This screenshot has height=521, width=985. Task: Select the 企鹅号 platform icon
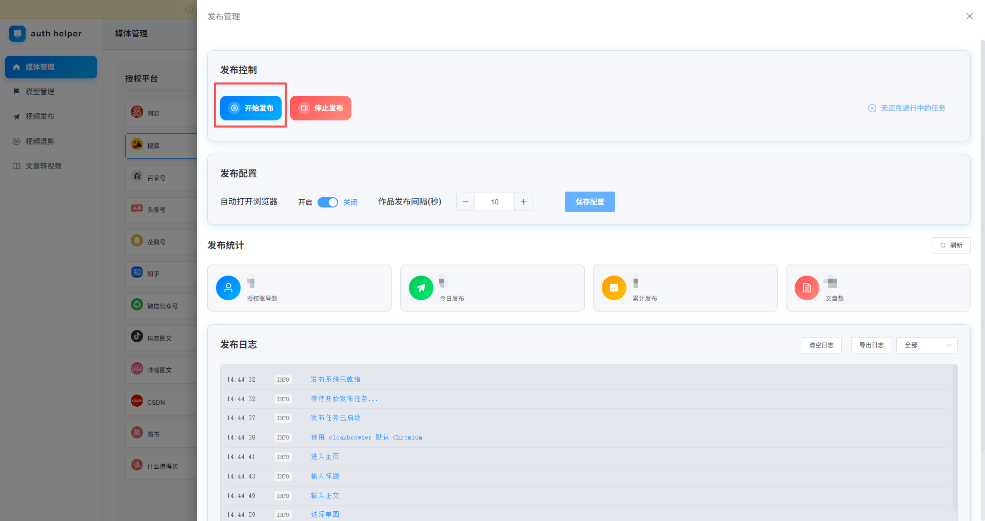pyautogui.click(x=137, y=240)
